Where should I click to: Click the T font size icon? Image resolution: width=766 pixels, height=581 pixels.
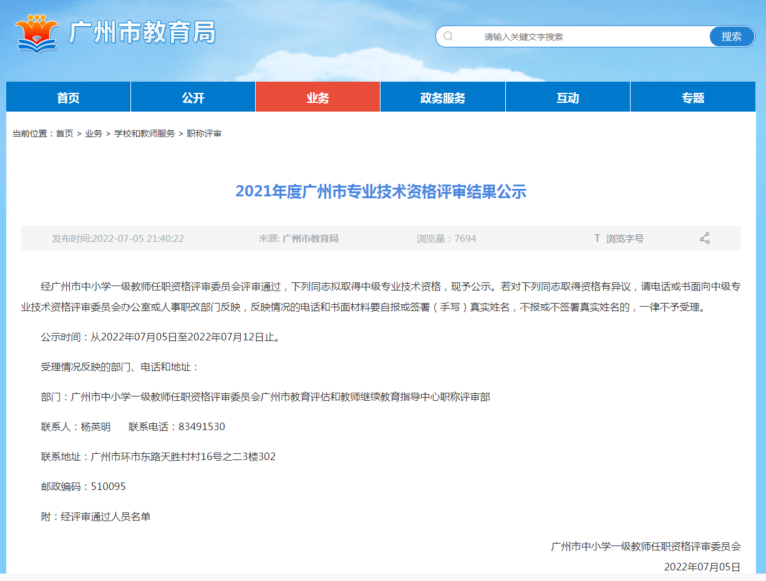[597, 238]
